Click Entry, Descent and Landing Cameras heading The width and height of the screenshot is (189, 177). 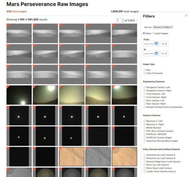coord(161,149)
